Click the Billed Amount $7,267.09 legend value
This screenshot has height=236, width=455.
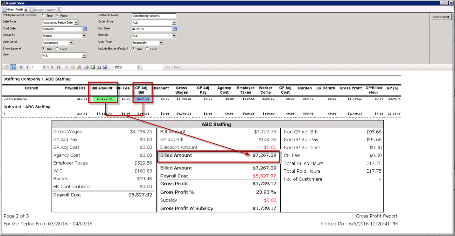click(264, 155)
